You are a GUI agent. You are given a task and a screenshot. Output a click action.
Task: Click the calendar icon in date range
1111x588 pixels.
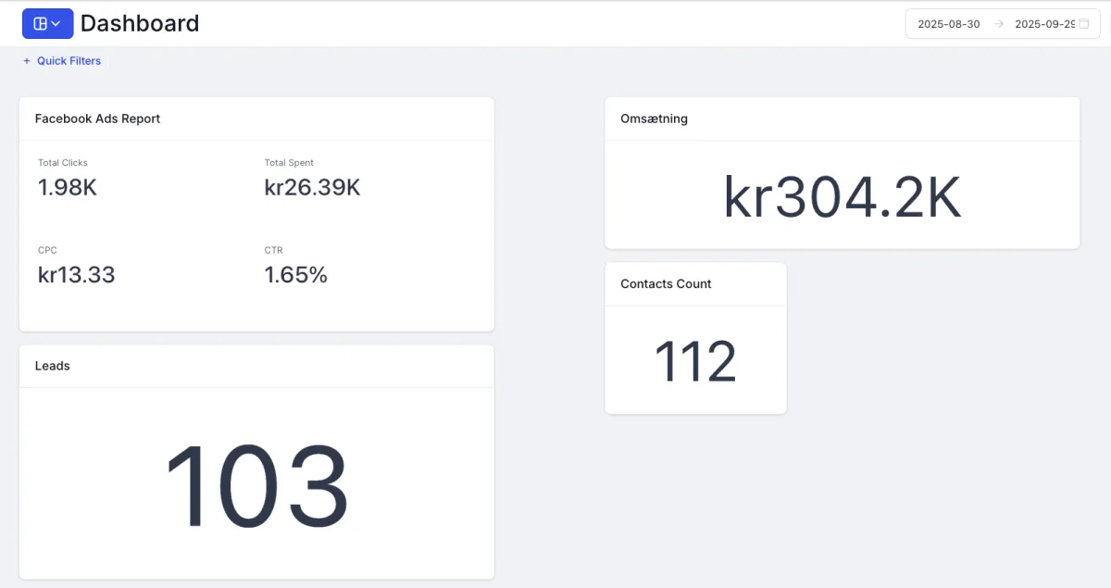coord(1084,24)
